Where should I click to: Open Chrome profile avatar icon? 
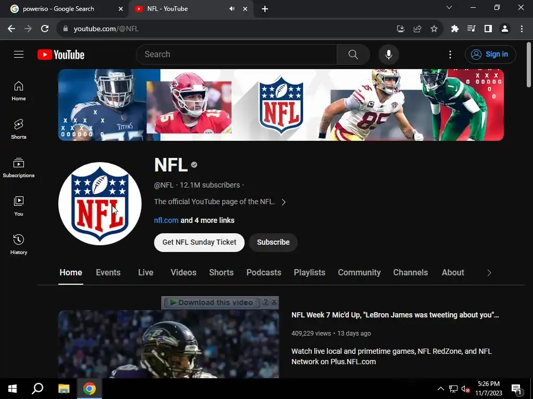505,29
